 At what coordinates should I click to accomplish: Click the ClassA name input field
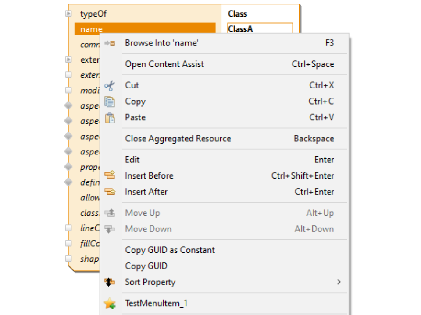(x=260, y=29)
